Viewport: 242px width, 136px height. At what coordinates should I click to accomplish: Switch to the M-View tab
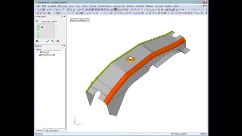point(54,130)
